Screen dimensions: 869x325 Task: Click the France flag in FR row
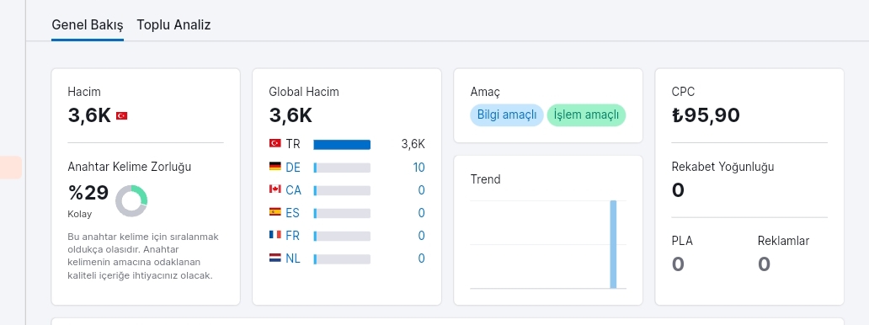tap(275, 235)
